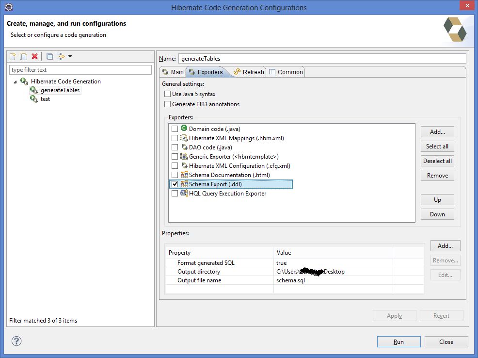Click the Hibernate XML Configuration icon

pos(184,165)
